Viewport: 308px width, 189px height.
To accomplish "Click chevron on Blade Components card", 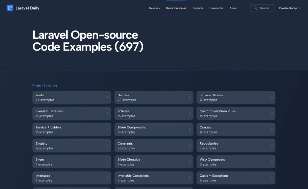I will [189, 130].
